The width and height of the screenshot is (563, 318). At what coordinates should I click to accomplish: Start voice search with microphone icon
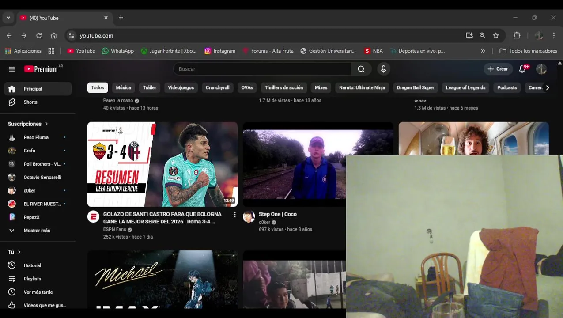[x=383, y=69]
